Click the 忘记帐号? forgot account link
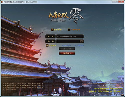This screenshot has height=97, width=125. tap(66, 46)
